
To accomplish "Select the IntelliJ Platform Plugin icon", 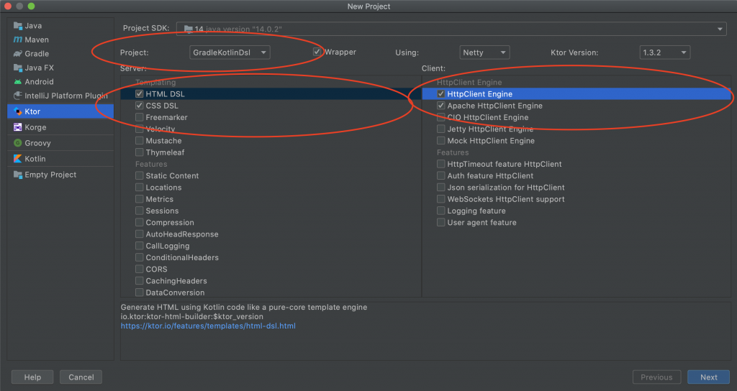I will [18, 96].
